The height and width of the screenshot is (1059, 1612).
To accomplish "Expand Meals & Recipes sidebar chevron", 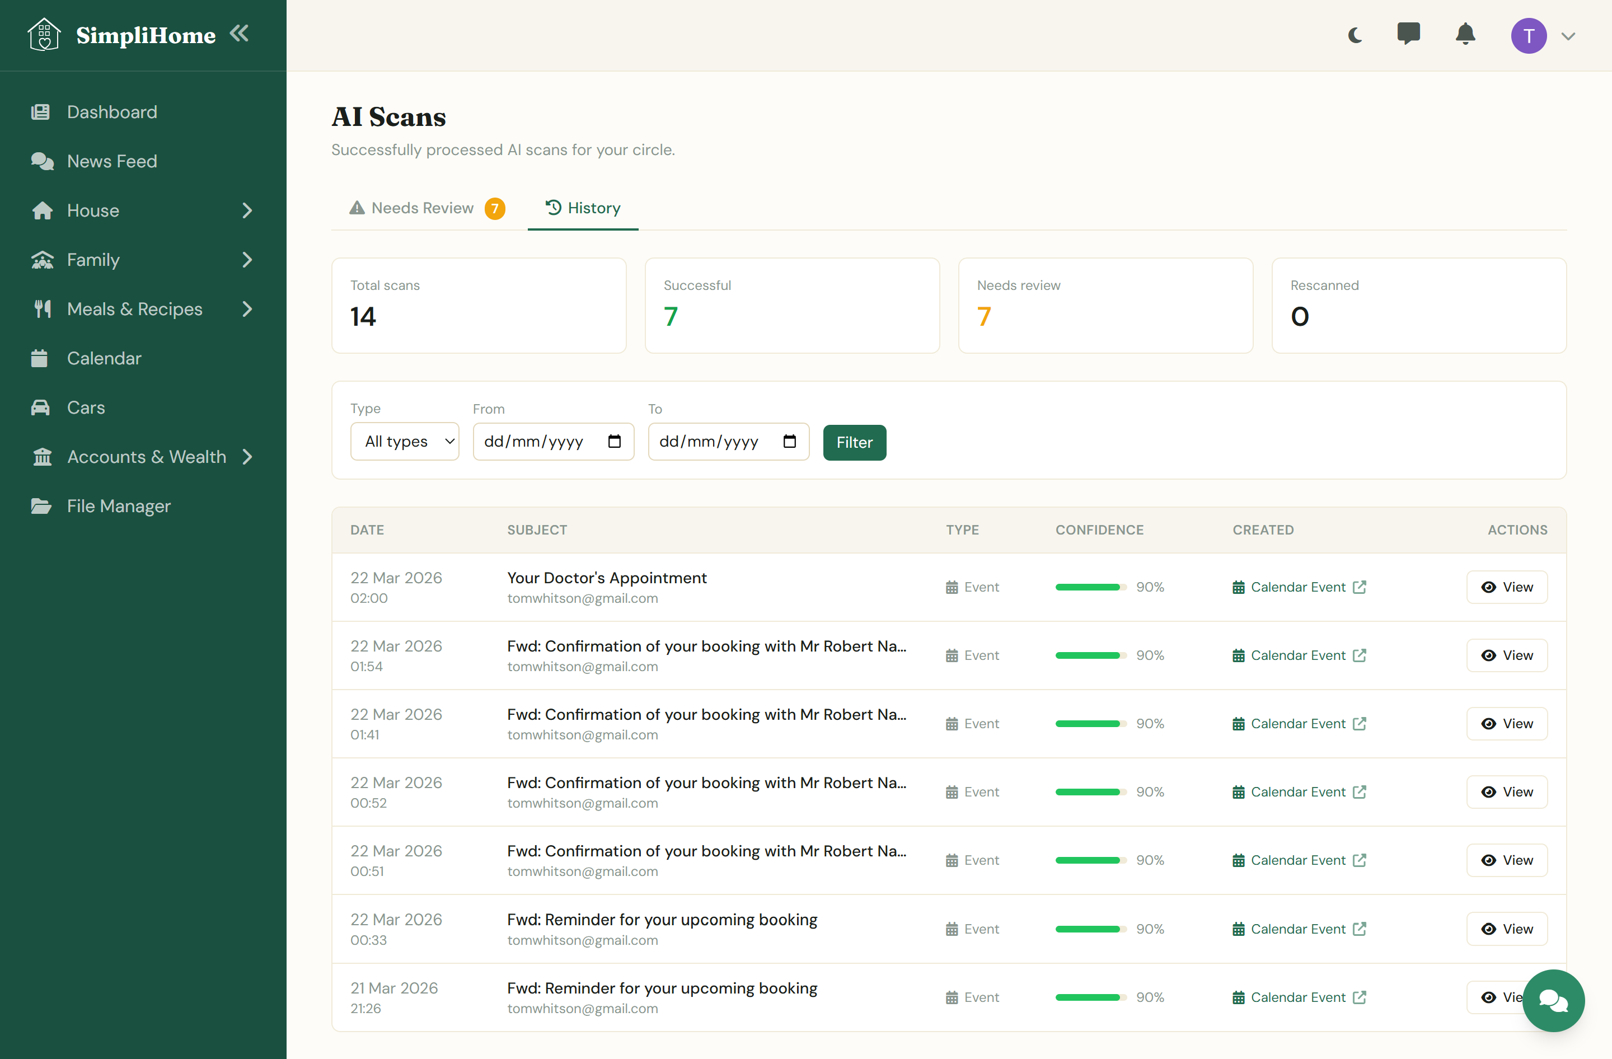I will [247, 310].
